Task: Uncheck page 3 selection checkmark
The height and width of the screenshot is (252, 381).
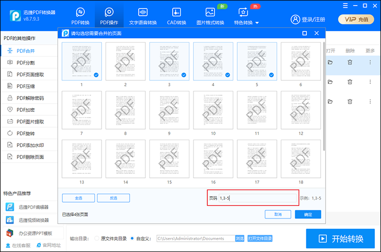Action: click(184, 75)
